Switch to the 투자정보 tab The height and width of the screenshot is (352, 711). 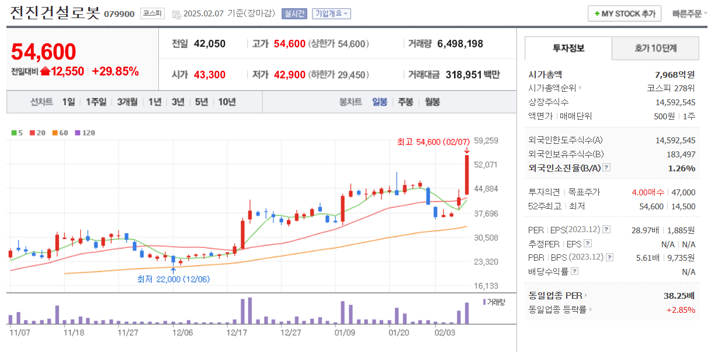(568, 48)
